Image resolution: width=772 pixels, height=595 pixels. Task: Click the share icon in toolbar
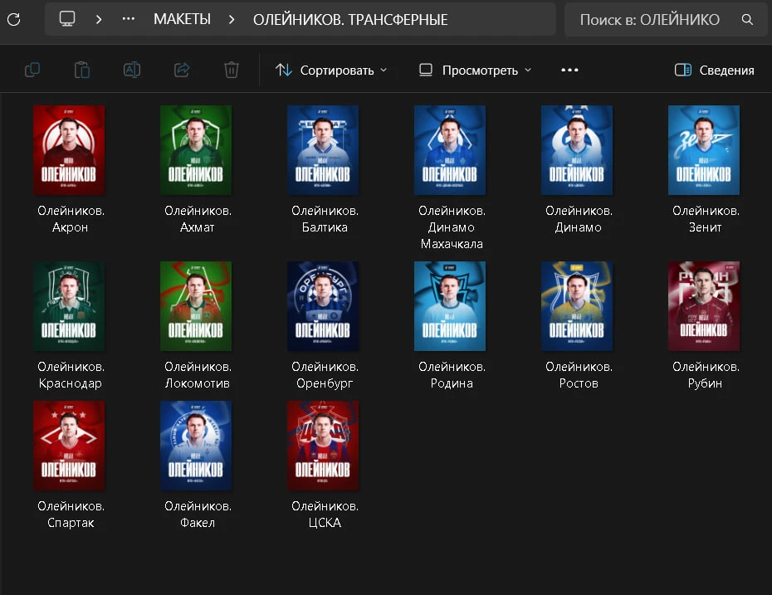click(x=182, y=70)
